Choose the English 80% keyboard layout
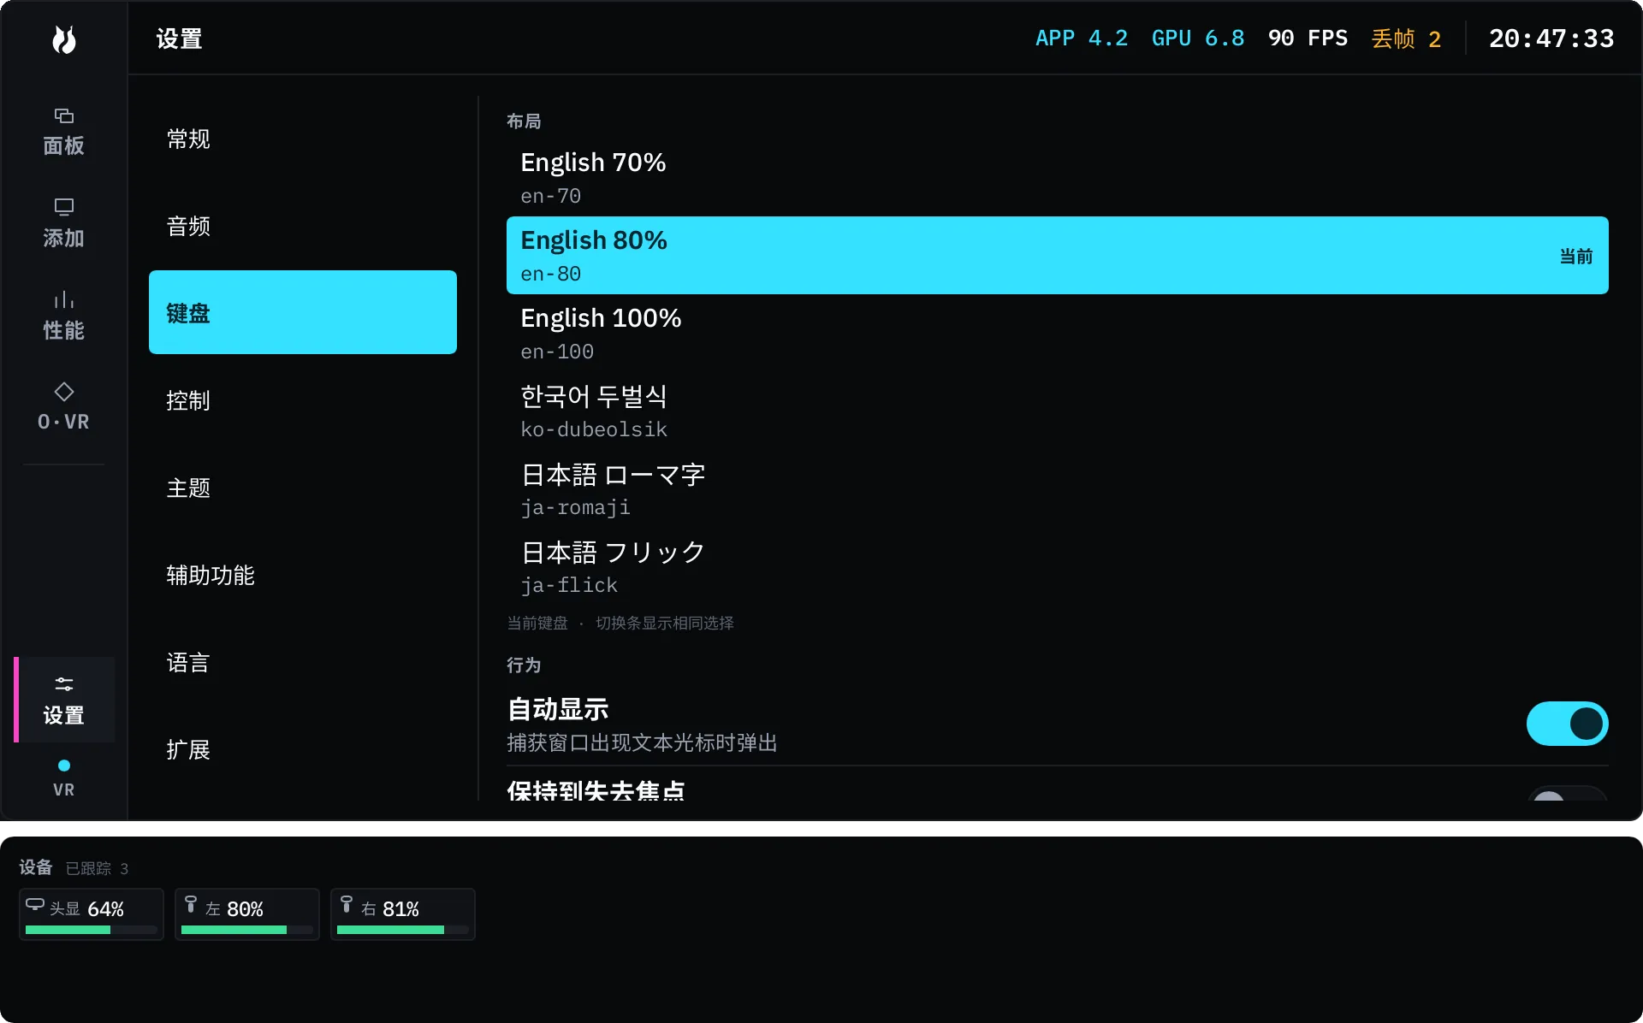The height and width of the screenshot is (1023, 1643). pos(1057,255)
